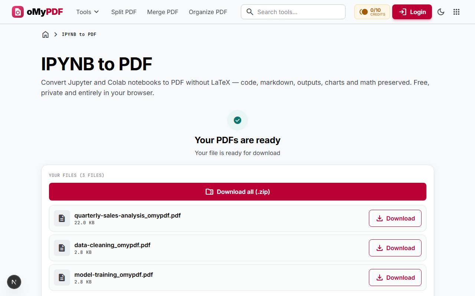This screenshot has width=475, height=296.
Task: Click the Login button
Action: pyautogui.click(x=412, y=12)
